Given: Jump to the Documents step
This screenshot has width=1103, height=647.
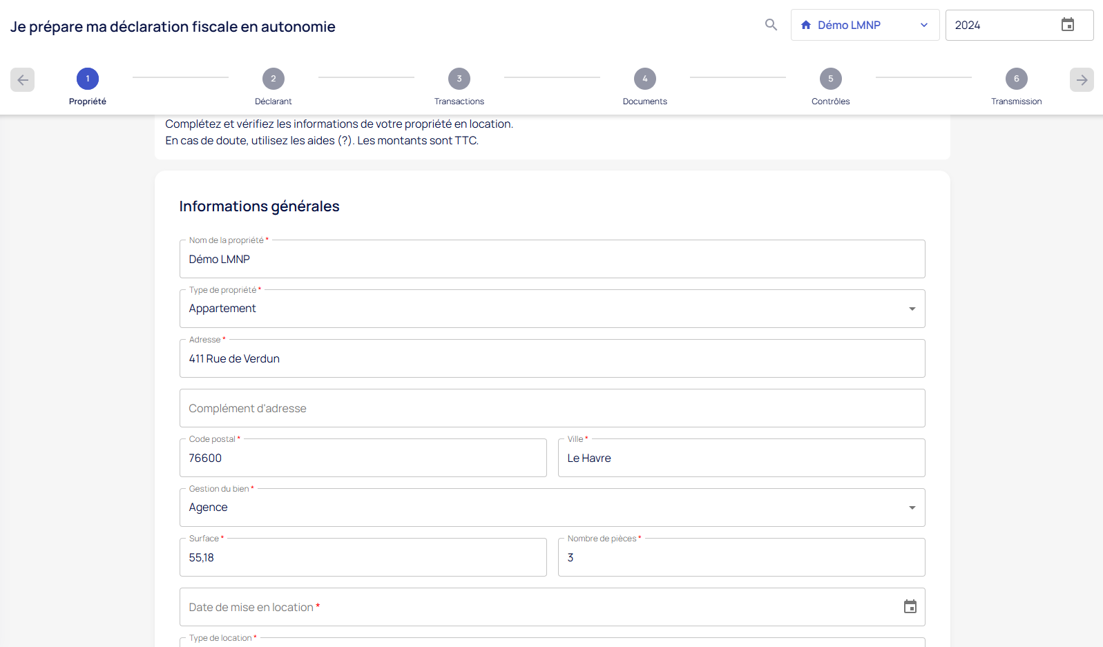Looking at the screenshot, I should (x=644, y=79).
